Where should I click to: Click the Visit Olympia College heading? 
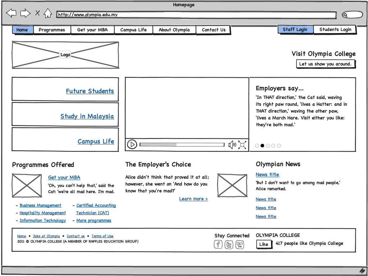click(x=324, y=54)
